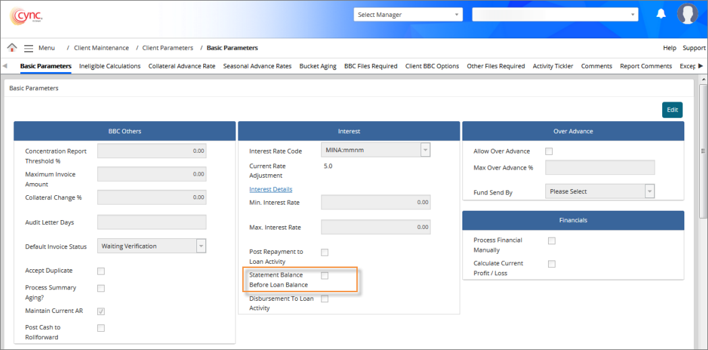Click the Edit button
The image size is (708, 350).
point(672,110)
